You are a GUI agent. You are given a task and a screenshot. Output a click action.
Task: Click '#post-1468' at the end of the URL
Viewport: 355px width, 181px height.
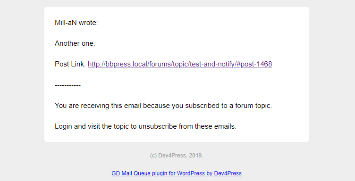[x=254, y=64]
